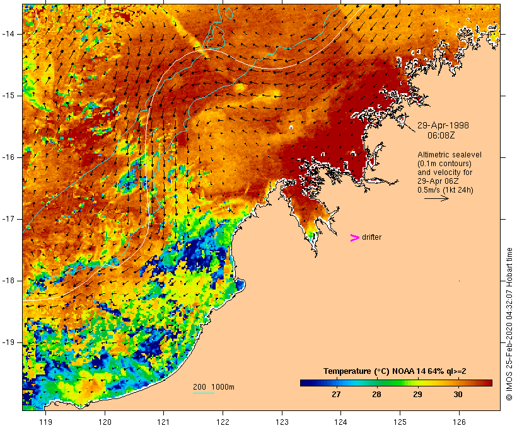Click the latitude axis label '-16'
Screen dimensions: 517x428
coord(8,157)
